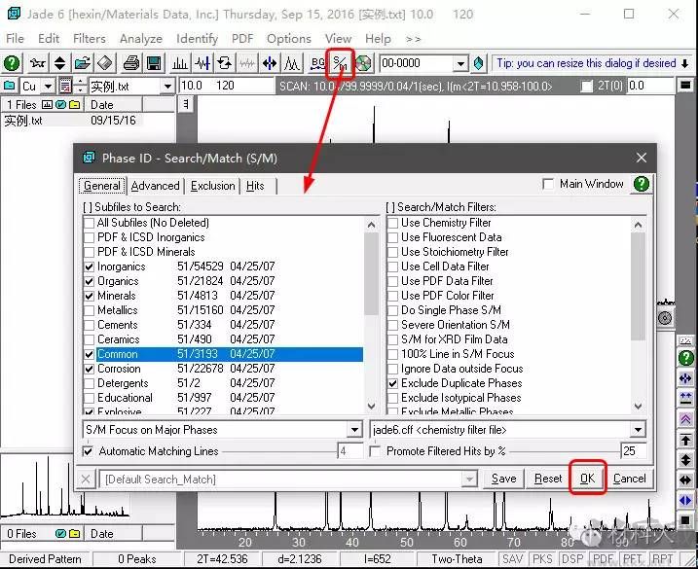
Task: Uncheck the Minerals subfile checkbox
Action: tap(90, 296)
